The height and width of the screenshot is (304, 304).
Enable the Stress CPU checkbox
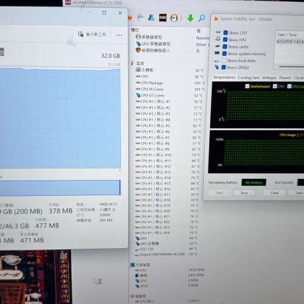(x=226, y=33)
